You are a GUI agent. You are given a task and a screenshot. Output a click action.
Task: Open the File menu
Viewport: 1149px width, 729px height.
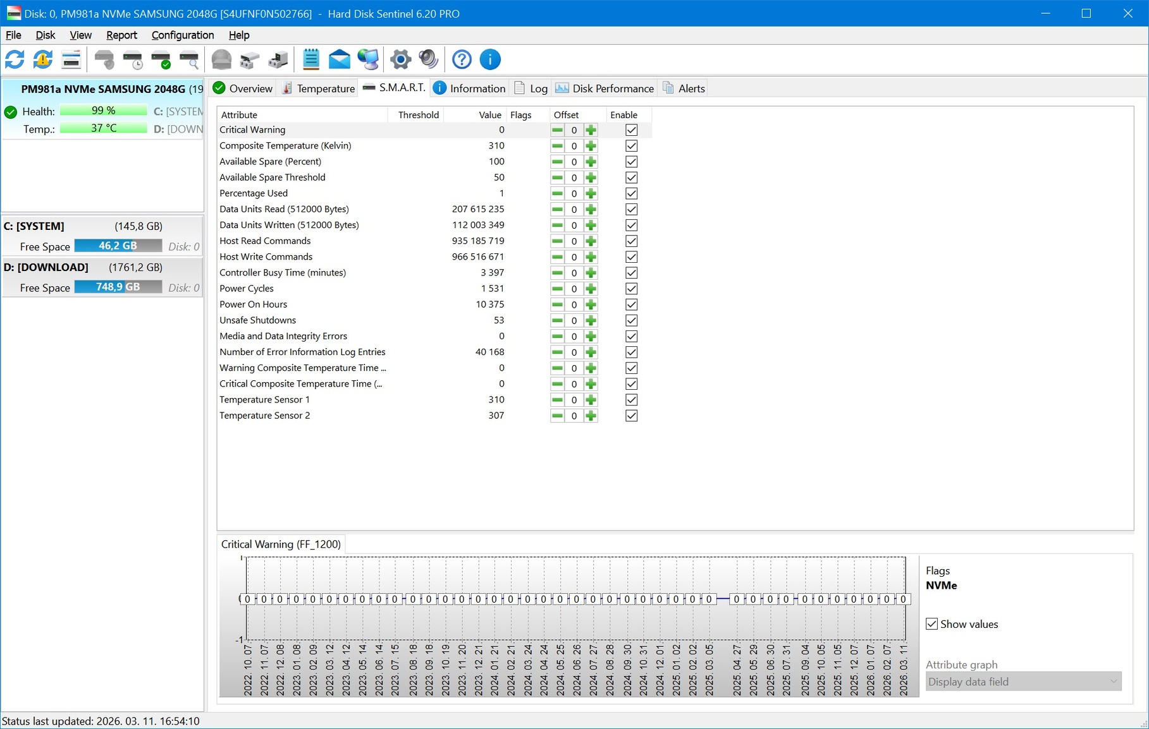[13, 35]
